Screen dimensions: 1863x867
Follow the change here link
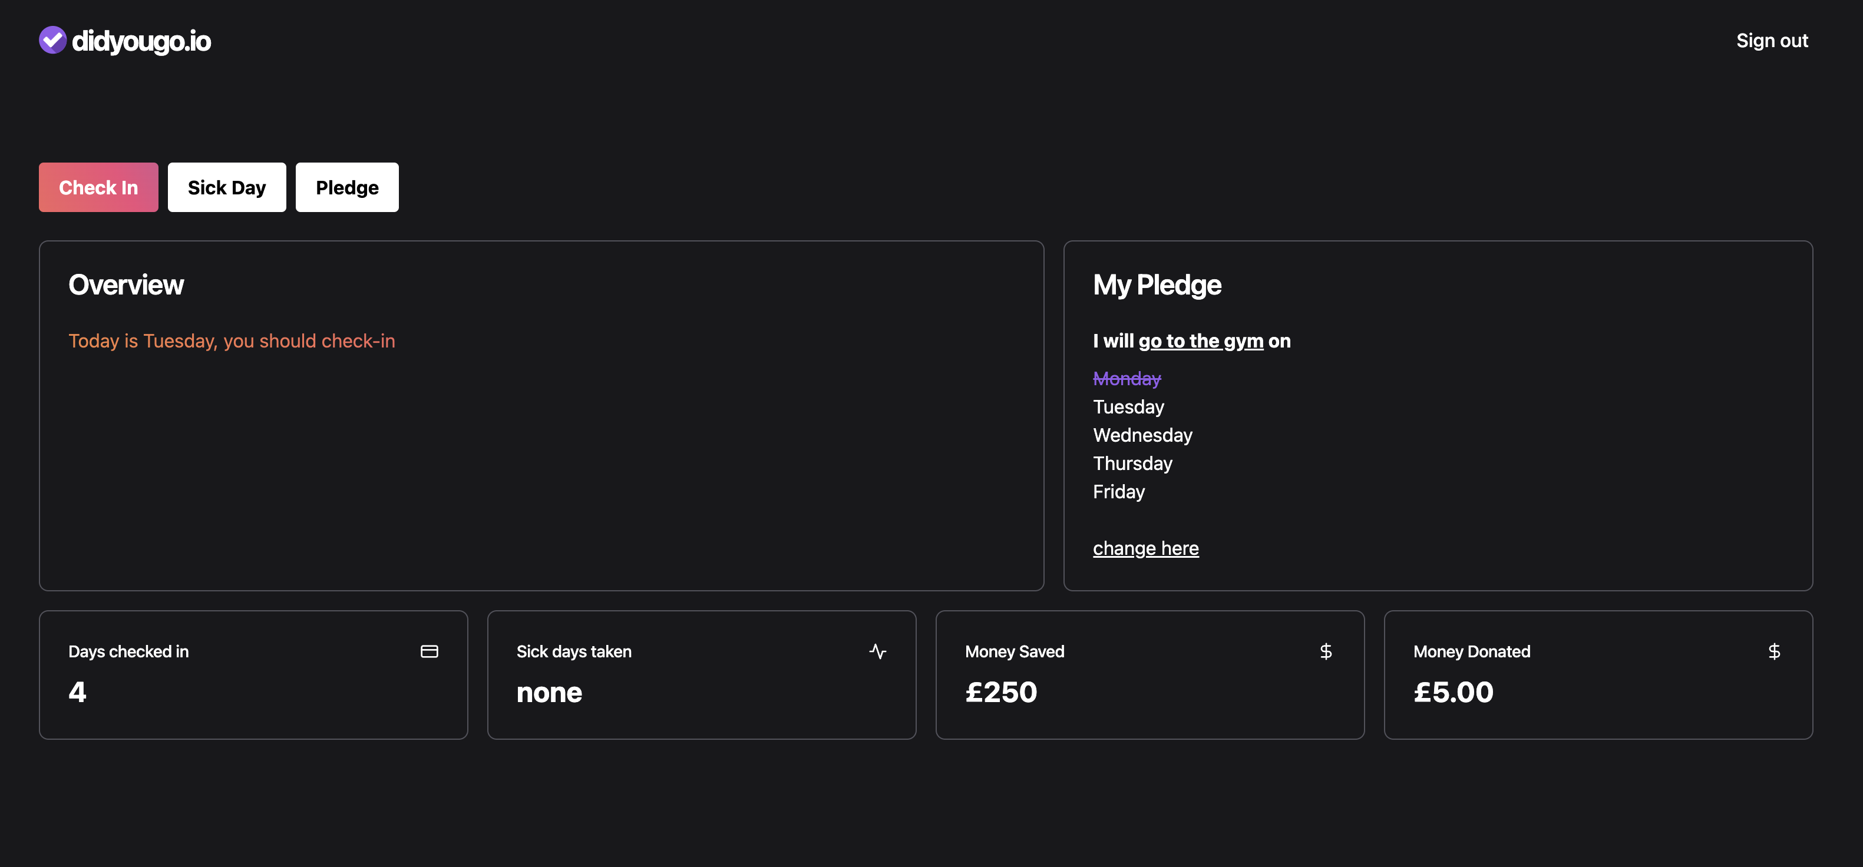point(1145,548)
